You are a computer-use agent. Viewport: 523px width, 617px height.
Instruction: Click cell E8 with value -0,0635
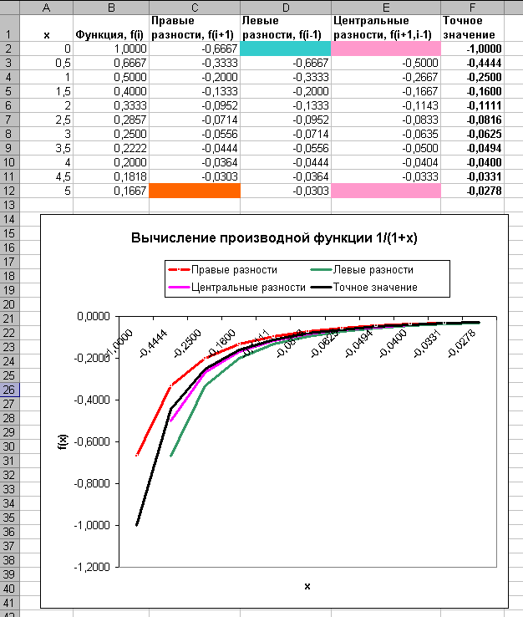point(386,134)
